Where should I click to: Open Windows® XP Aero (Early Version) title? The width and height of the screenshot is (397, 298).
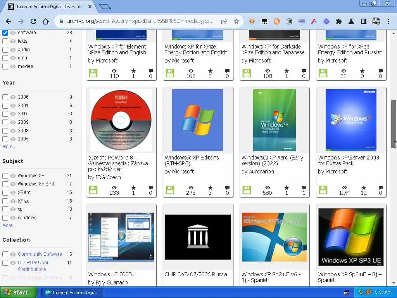[272, 160]
